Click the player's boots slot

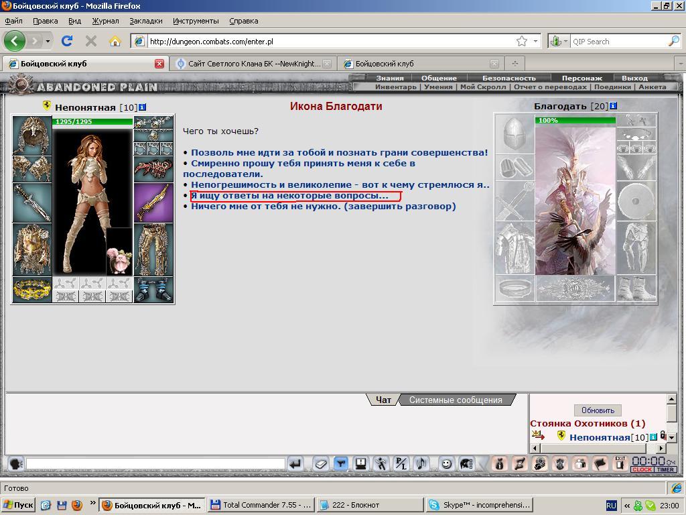point(153,290)
